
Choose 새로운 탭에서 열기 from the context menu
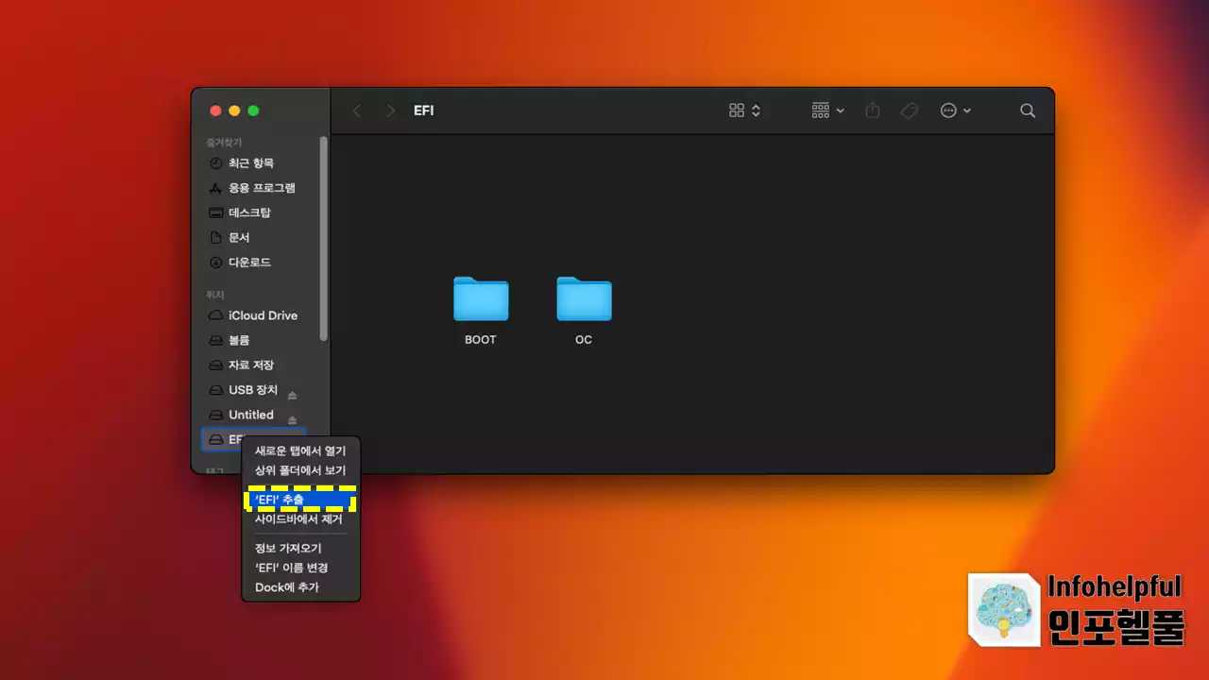pyautogui.click(x=301, y=450)
